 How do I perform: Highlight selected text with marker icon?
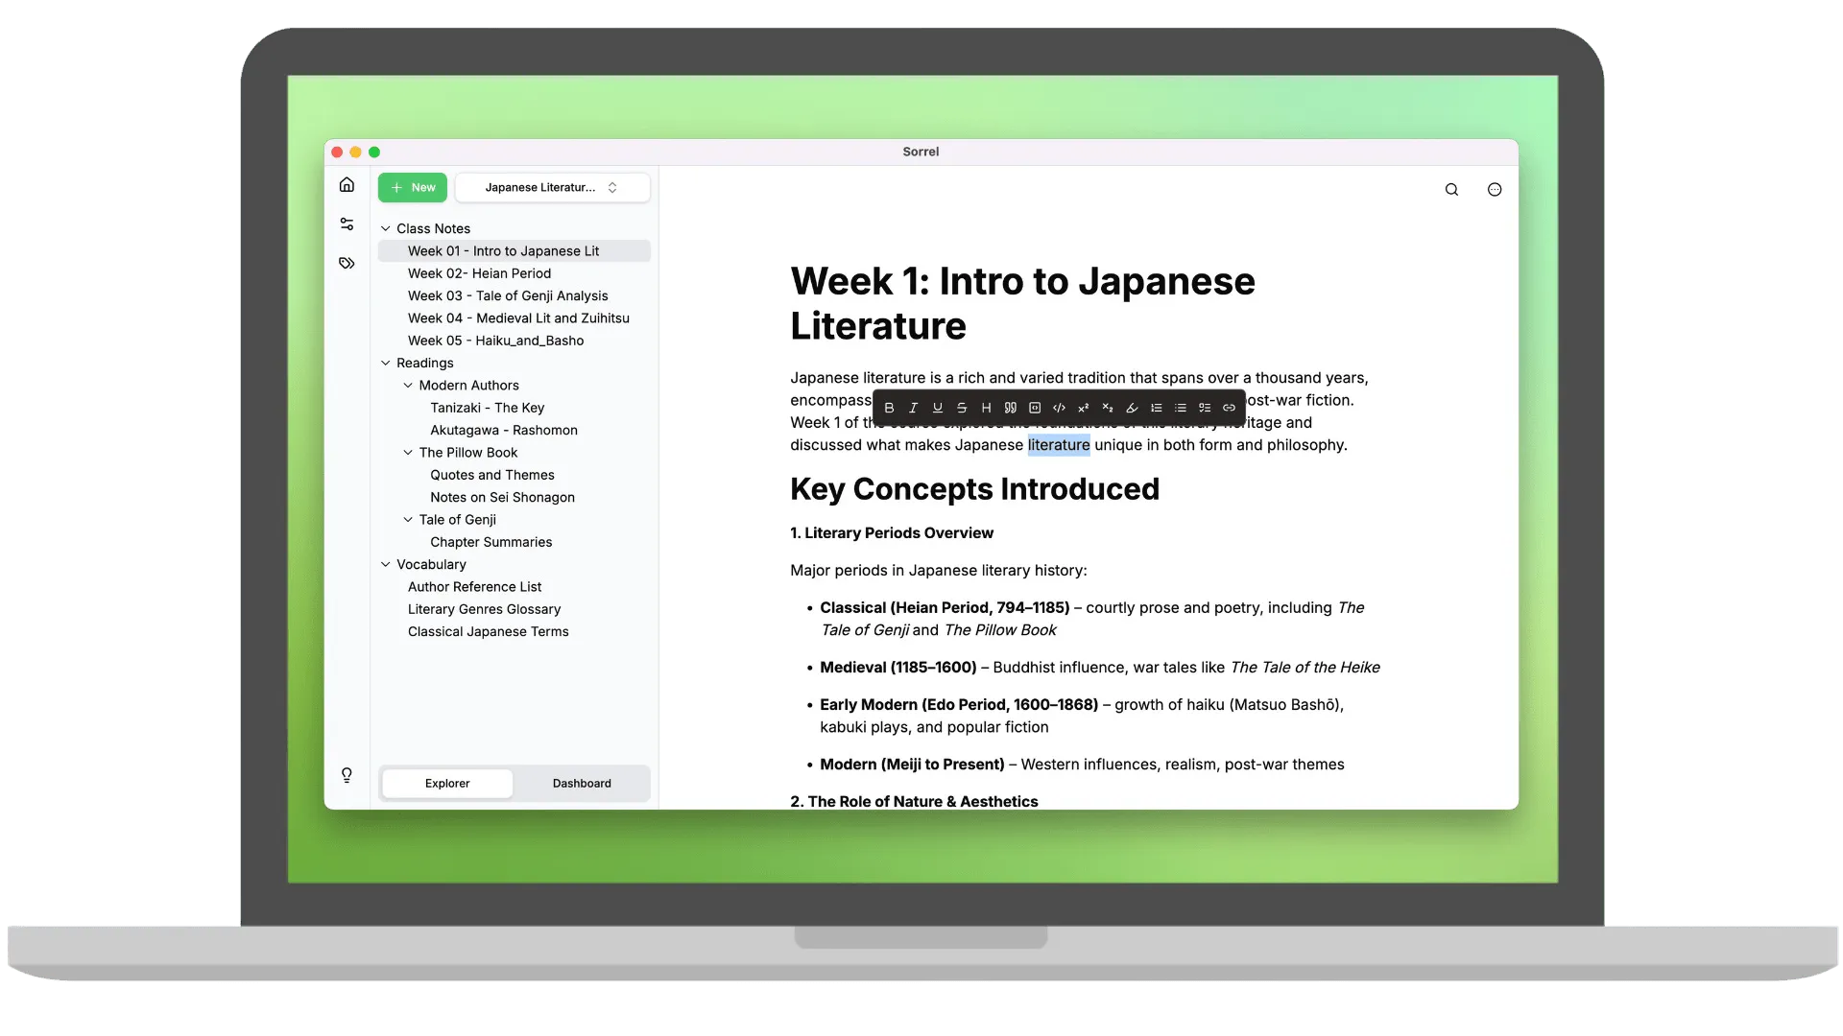(1132, 408)
